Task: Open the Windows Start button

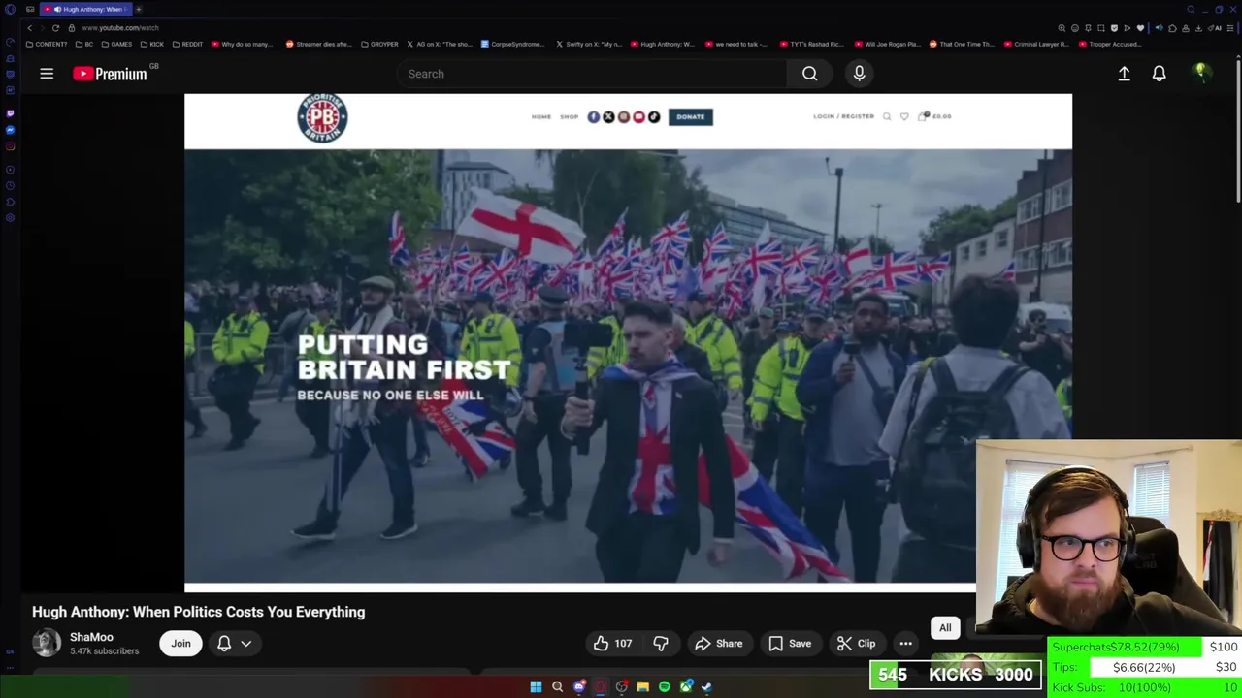Action: tap(536, 686)
